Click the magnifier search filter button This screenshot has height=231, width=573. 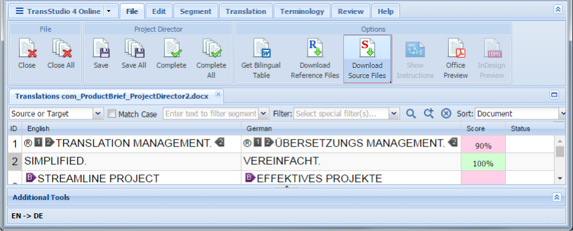411,114
